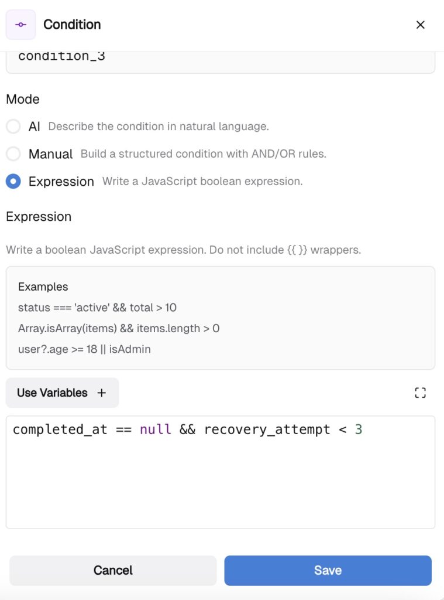Click the number 3 in the expression
This screenshot has width=444, height=600.
359,429
